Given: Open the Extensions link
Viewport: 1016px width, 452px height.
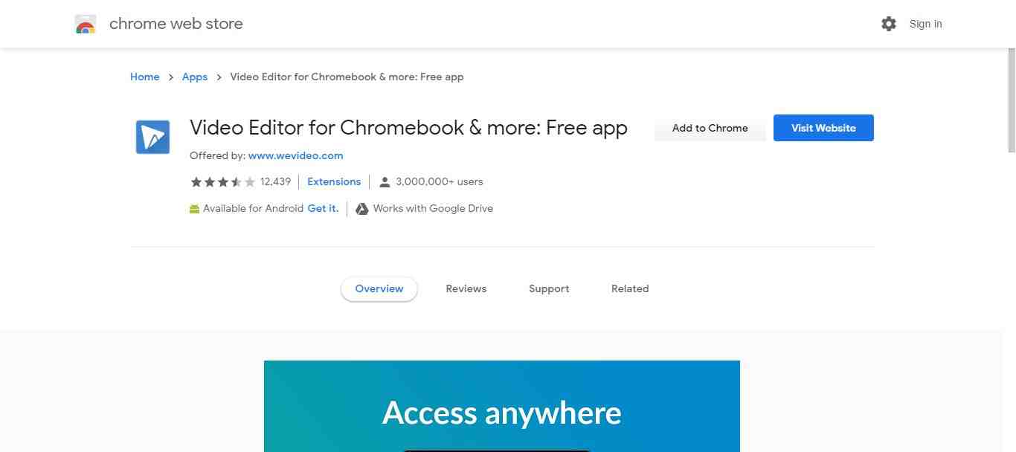Looking at the screenshot, I should tap(333, 181).
